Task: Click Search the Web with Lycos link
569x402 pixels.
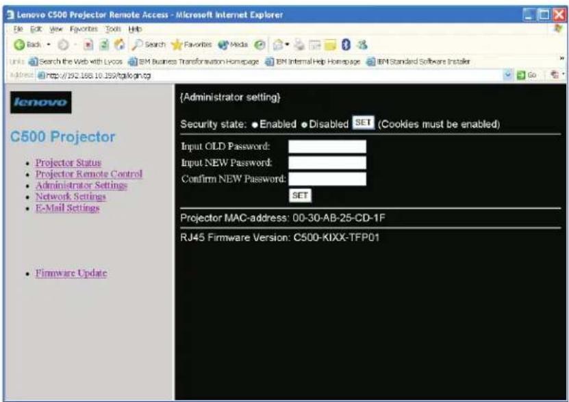Action: pos(75,62)
